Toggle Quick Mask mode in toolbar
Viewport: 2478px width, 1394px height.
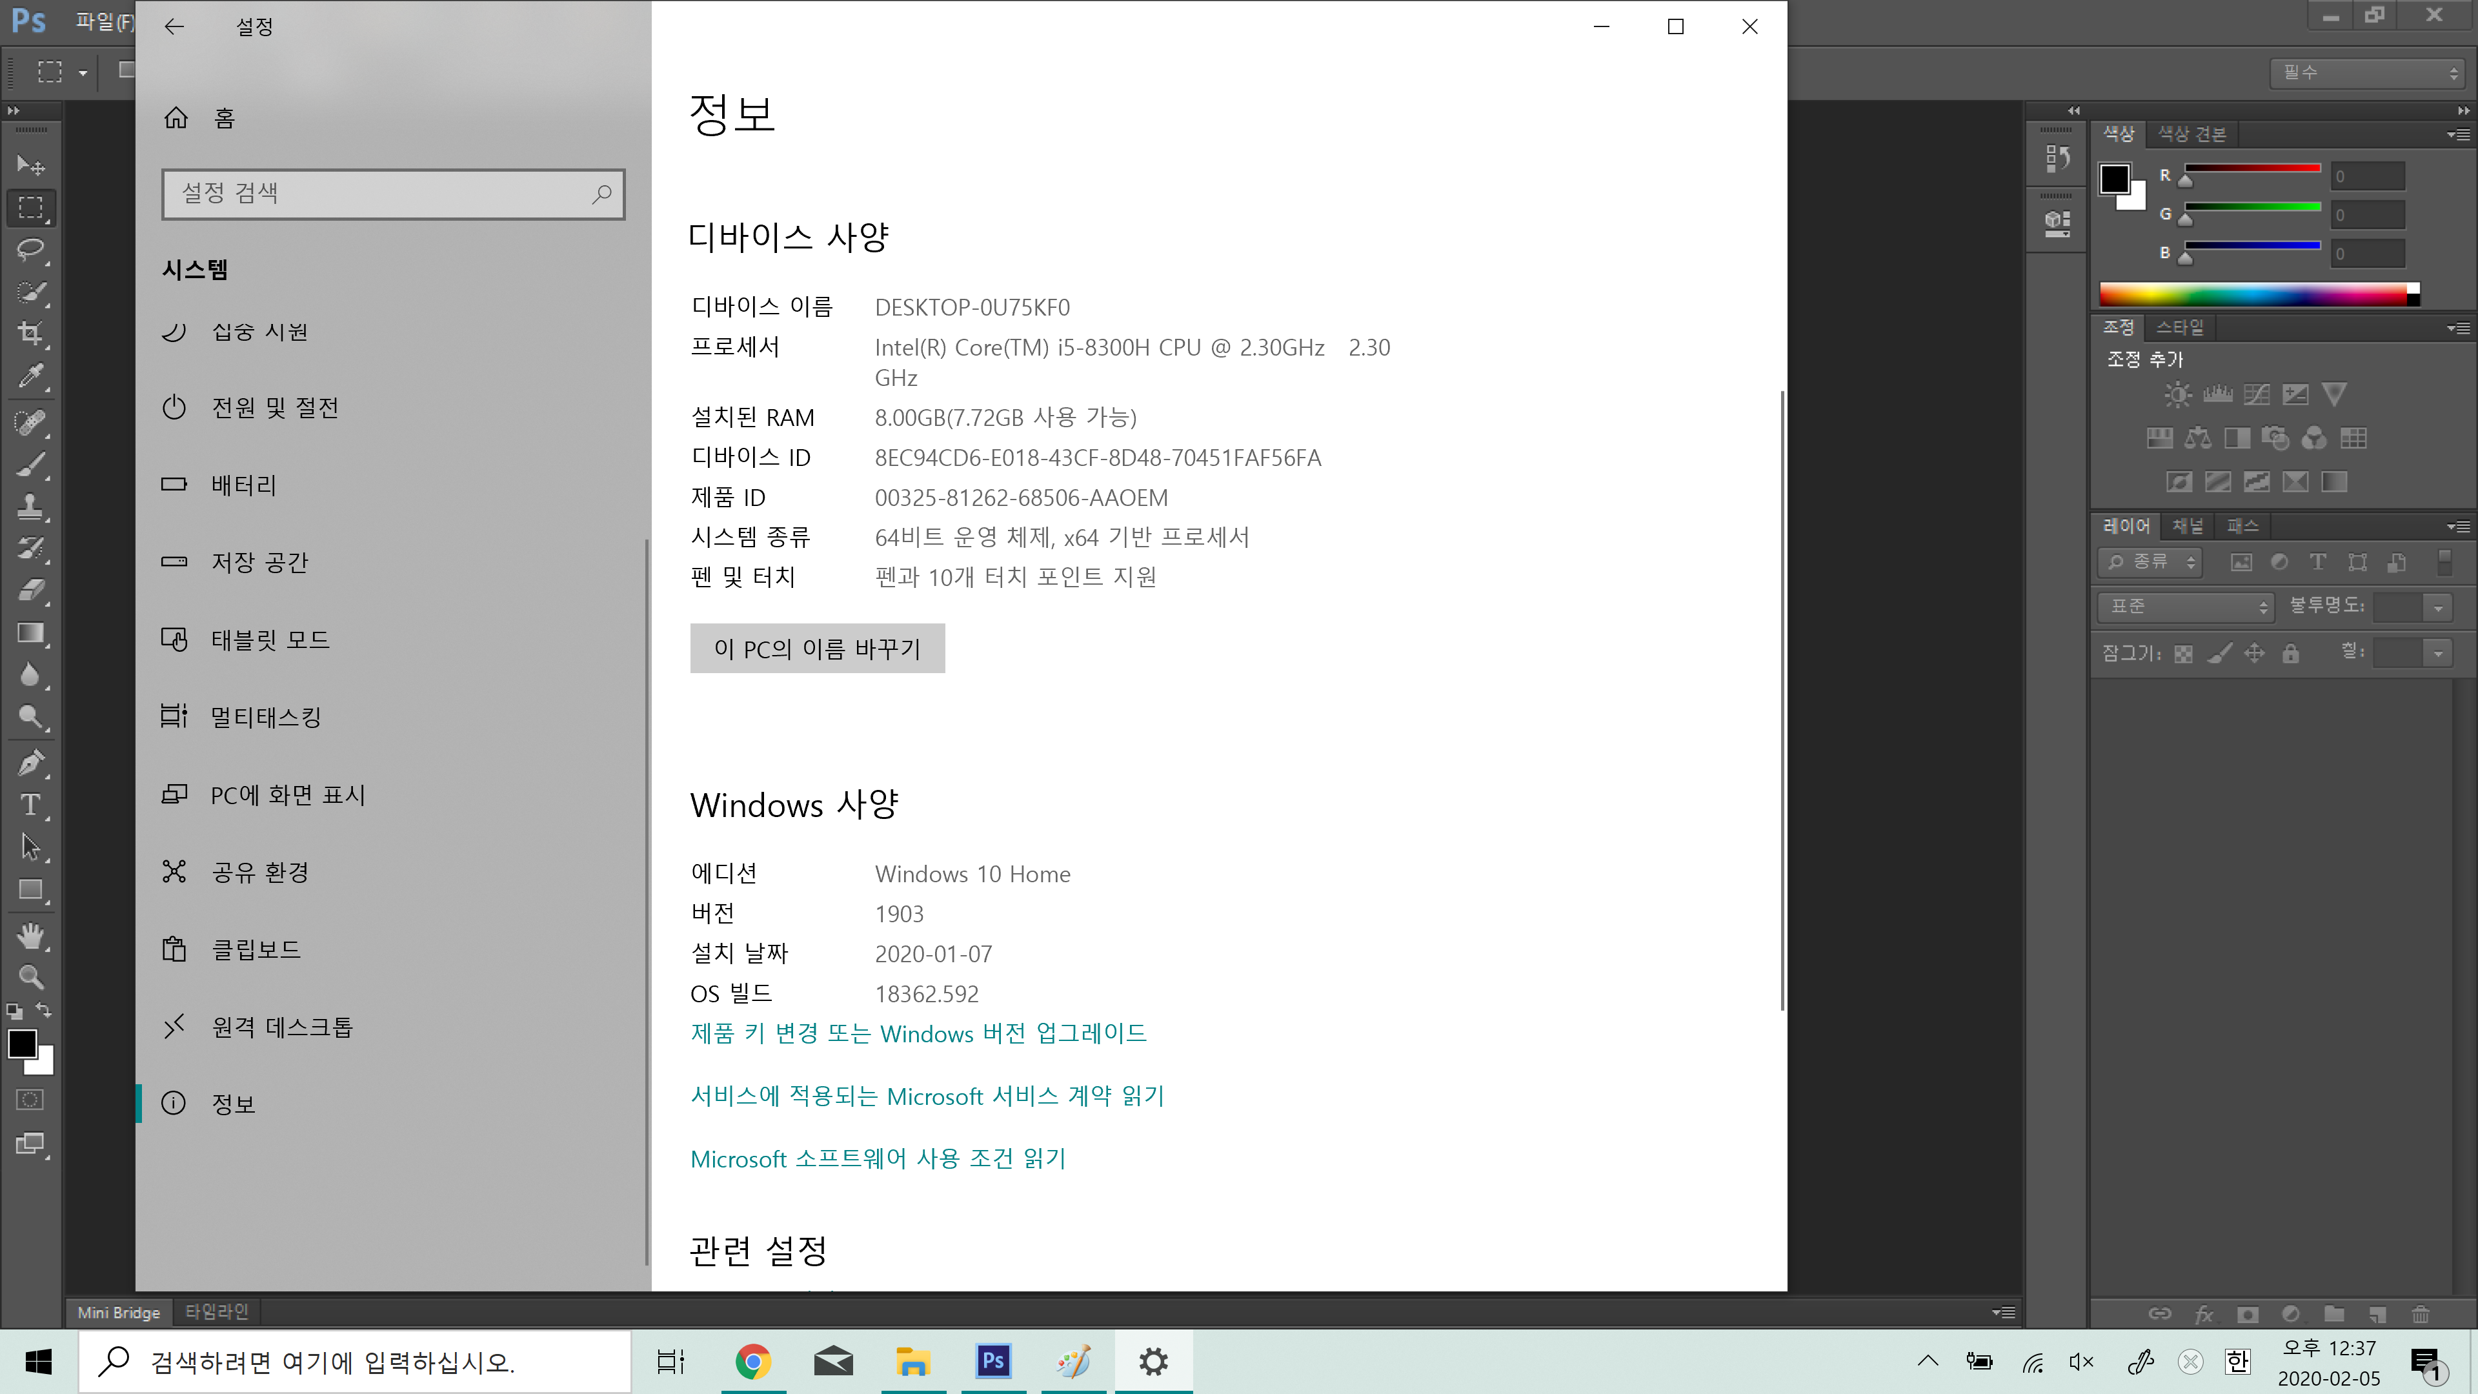coord(29,1100)
